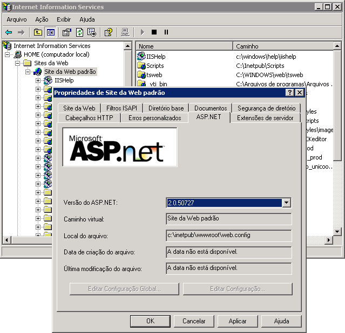Stop the site with stop icon
The height and width of the screenshot is (333, 345).
(x=154, y=32)
